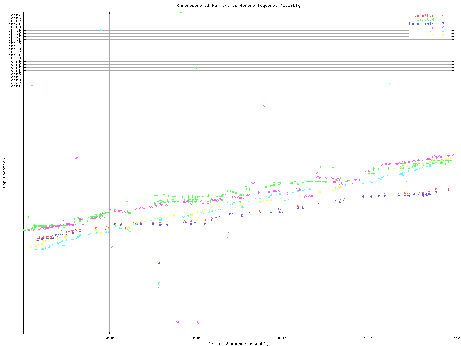Click the green plus on the chr1 line
This screenshot has width=461, height=346.
click(x=32, y=86)
